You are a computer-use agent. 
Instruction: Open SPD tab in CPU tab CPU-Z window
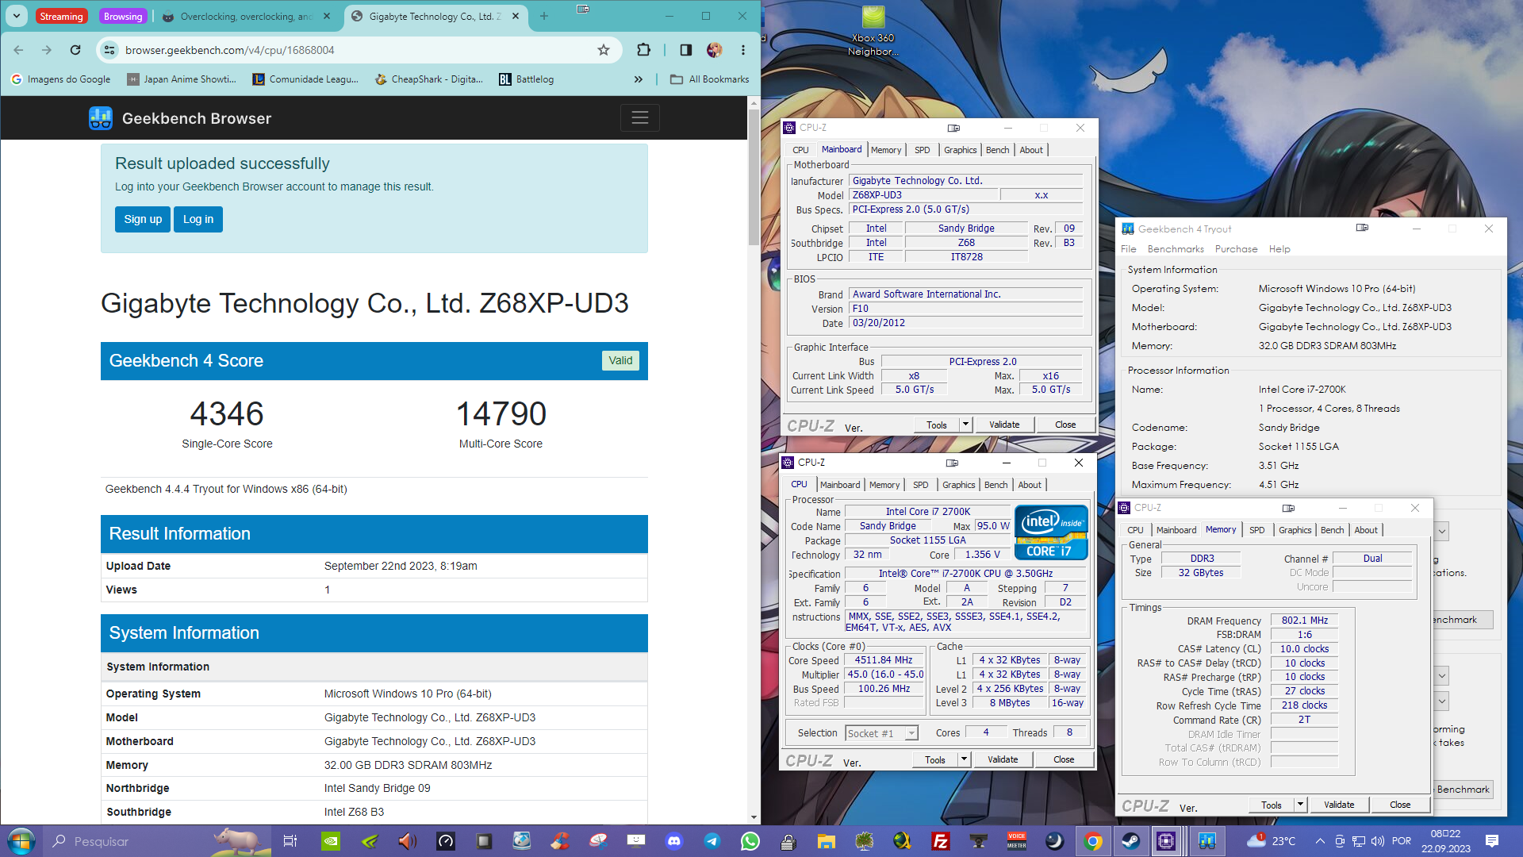pyautogui.click(x=920, y=485)
